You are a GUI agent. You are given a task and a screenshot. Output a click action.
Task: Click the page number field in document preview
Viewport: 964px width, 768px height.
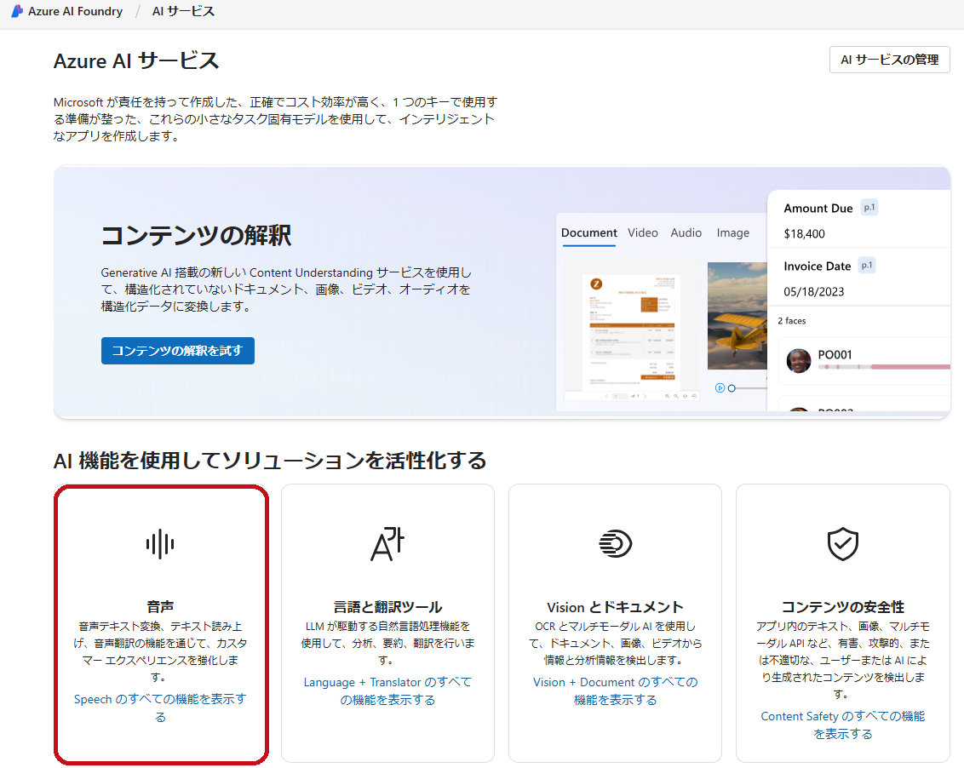coord(620,397)
